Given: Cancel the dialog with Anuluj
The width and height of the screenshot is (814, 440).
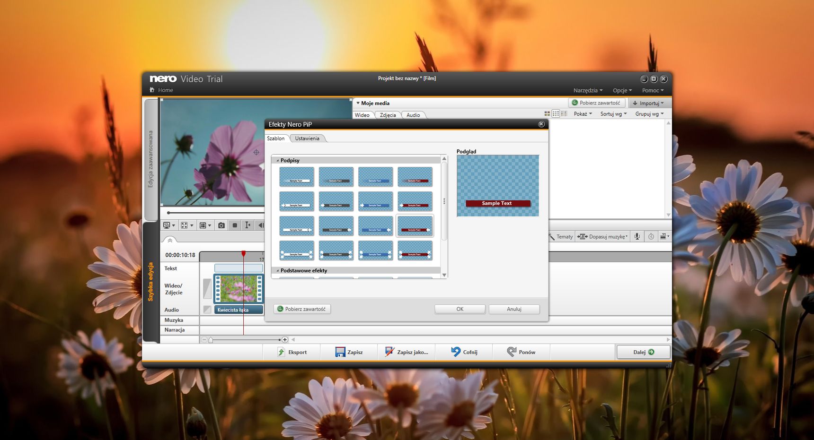Looking at the screenshot, I should pos(514,309).
